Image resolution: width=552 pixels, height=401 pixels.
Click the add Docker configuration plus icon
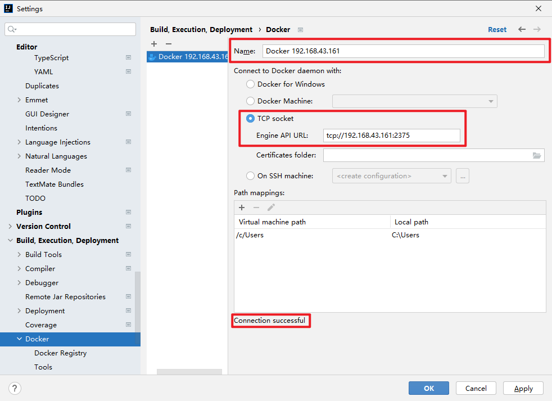click(x=154, y=44)
